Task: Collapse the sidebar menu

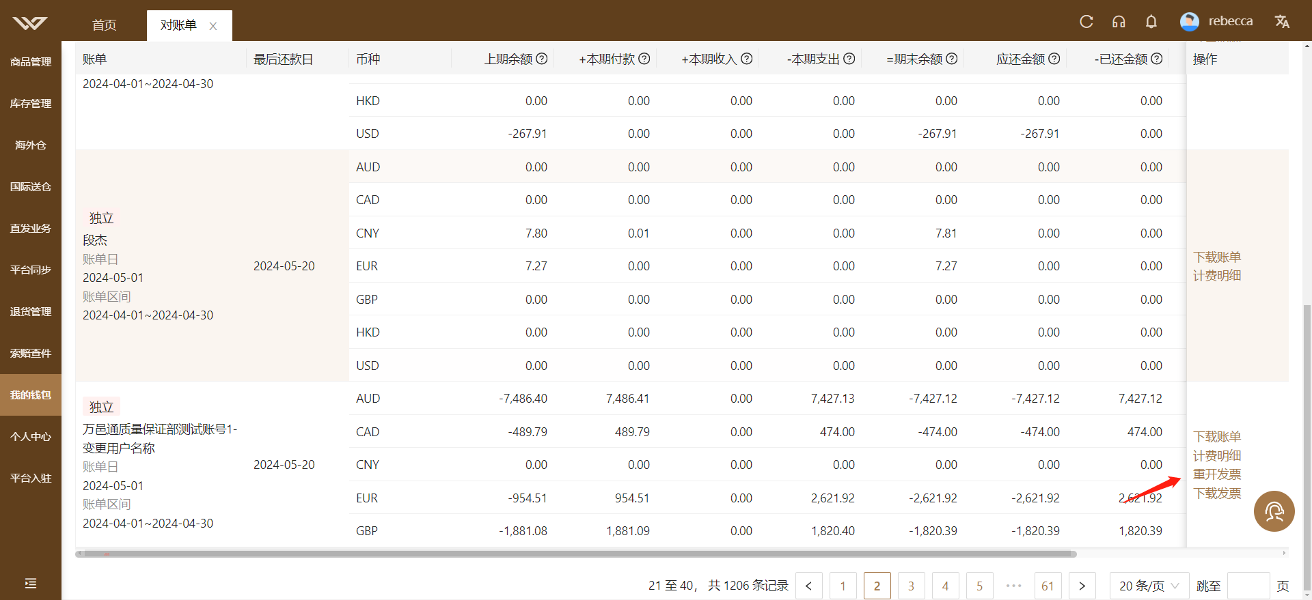Action: click(x=31, y=583)
